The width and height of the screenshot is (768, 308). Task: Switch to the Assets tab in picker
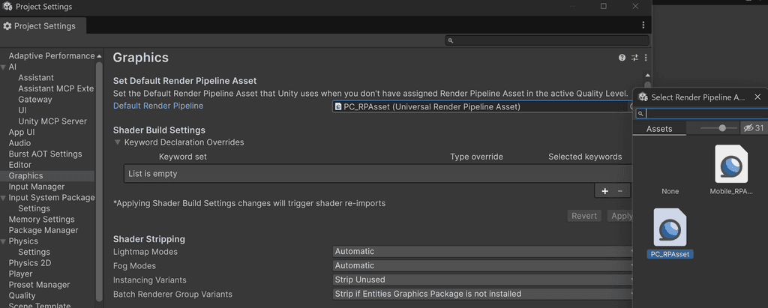point(659,129)
